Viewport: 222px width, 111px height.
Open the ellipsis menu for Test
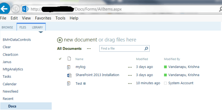point(130,84)
